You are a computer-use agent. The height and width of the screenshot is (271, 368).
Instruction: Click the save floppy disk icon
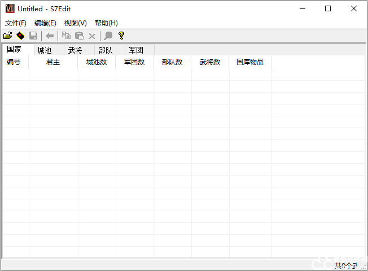coord(33,36)
